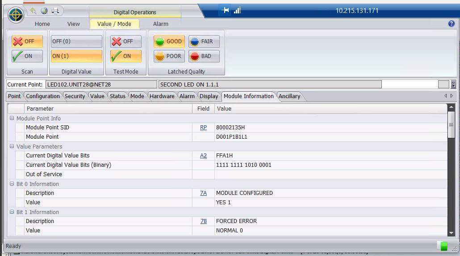Set latched quality to BAD (red)
This screenshot has width=460, height=256.
(x=204, y=56)
